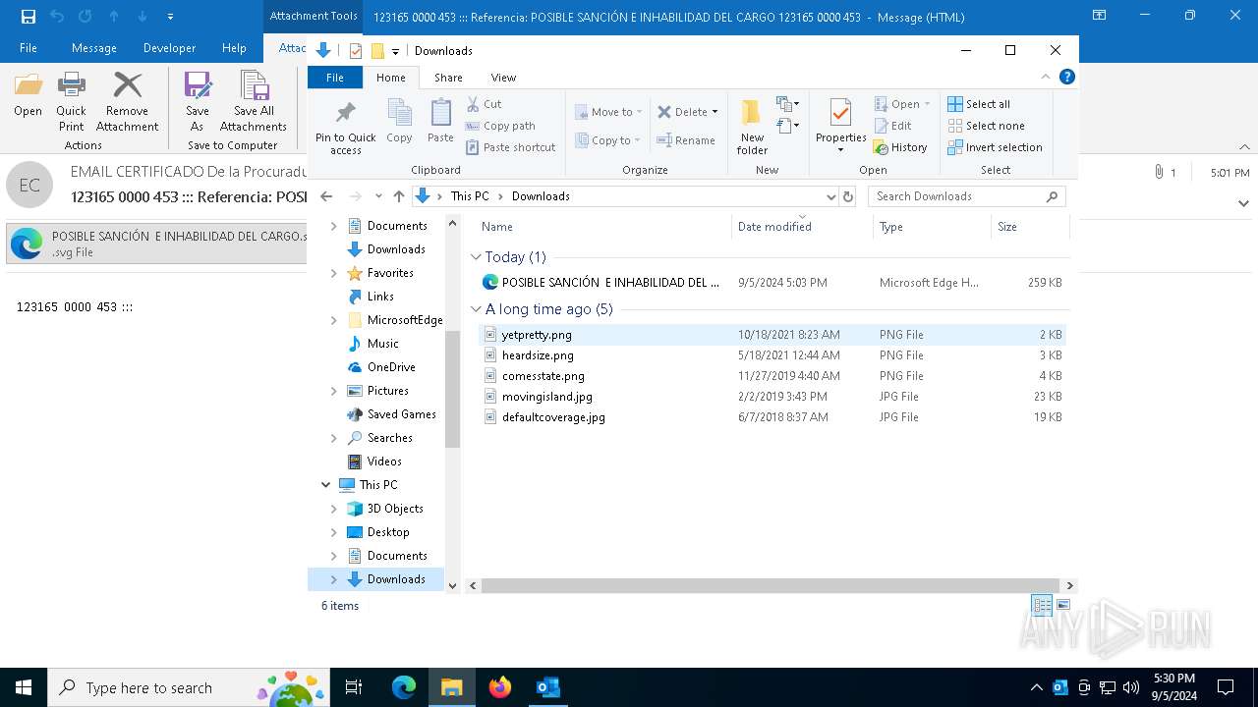This screenshot has width=1258, height=707.
Task: Click Pin to Quick access icon
Action: pos(345,126)
